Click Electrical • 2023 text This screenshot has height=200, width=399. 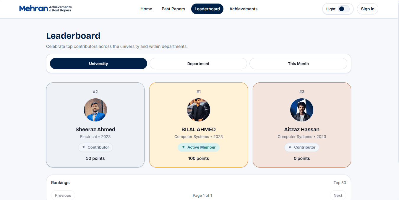tap(95, 136)
